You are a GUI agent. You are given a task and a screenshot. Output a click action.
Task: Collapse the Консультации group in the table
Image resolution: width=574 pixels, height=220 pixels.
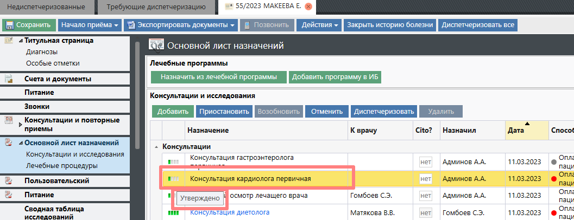tap(156, 147)
